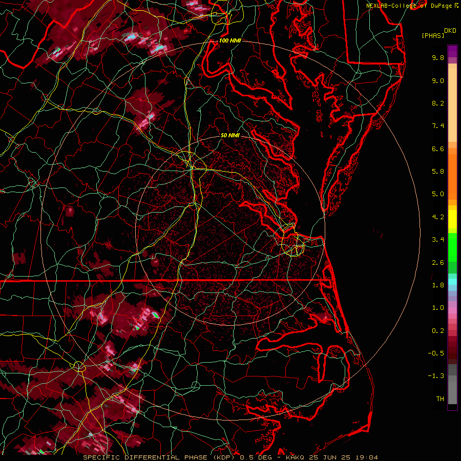Click the 5.0 legend value label
The height and width of the screenshot is (461, 461).
pyautogui.click(x=438, y=194)
